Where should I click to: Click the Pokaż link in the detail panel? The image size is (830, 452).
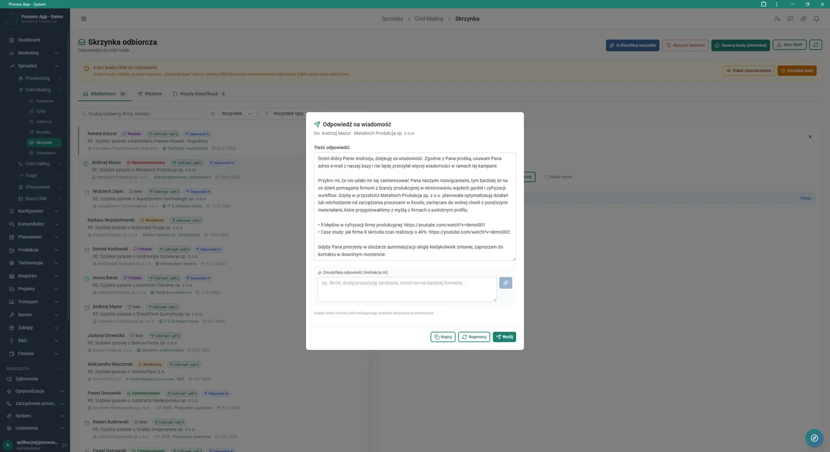(x=806, y=198)
